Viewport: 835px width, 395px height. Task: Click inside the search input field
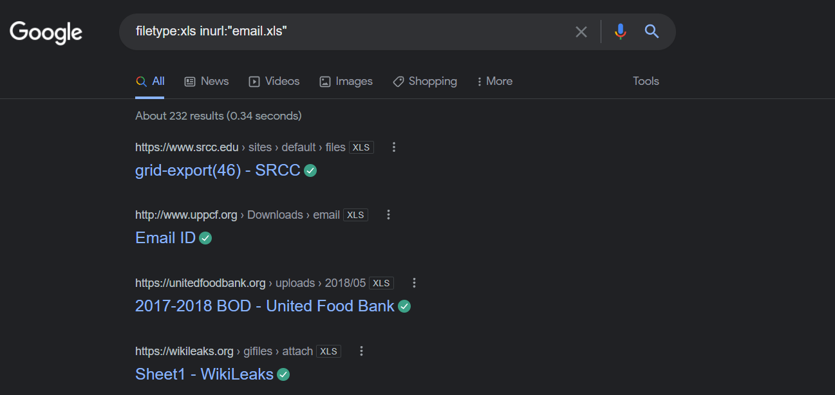[x=322, y=31]
